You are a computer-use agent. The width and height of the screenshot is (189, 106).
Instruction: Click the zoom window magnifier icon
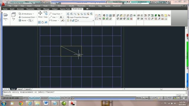(x=30, y=21)
